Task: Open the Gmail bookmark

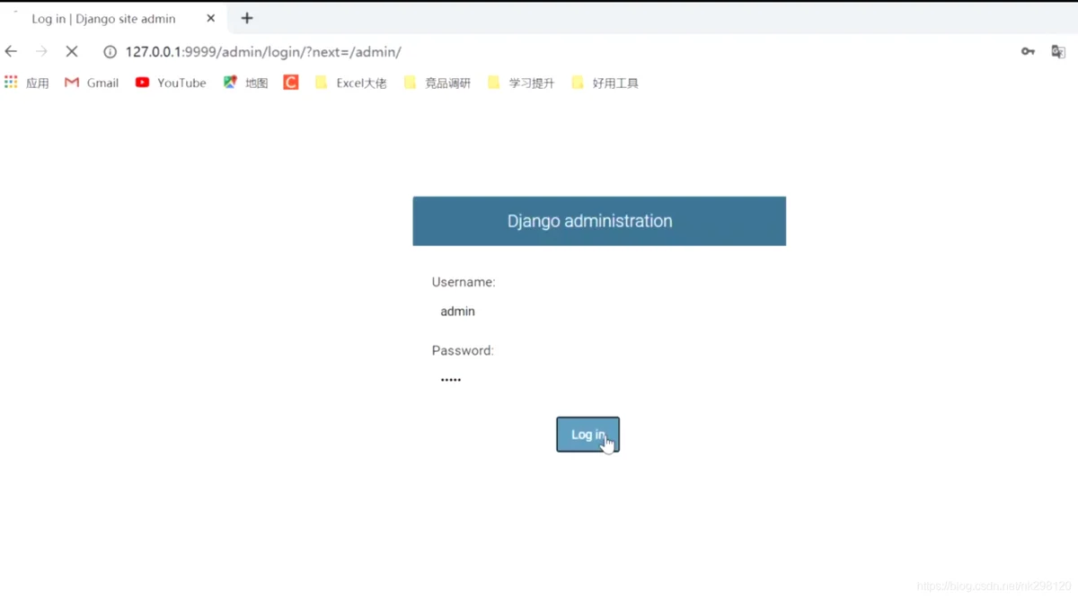Action: [92, 83]
